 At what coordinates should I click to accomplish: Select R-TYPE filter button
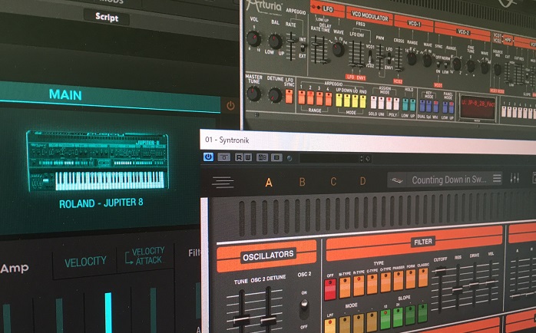pyautogui.click(x=359, y=285)
